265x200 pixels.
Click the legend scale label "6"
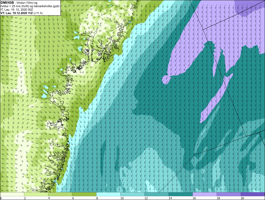[73, 198]
